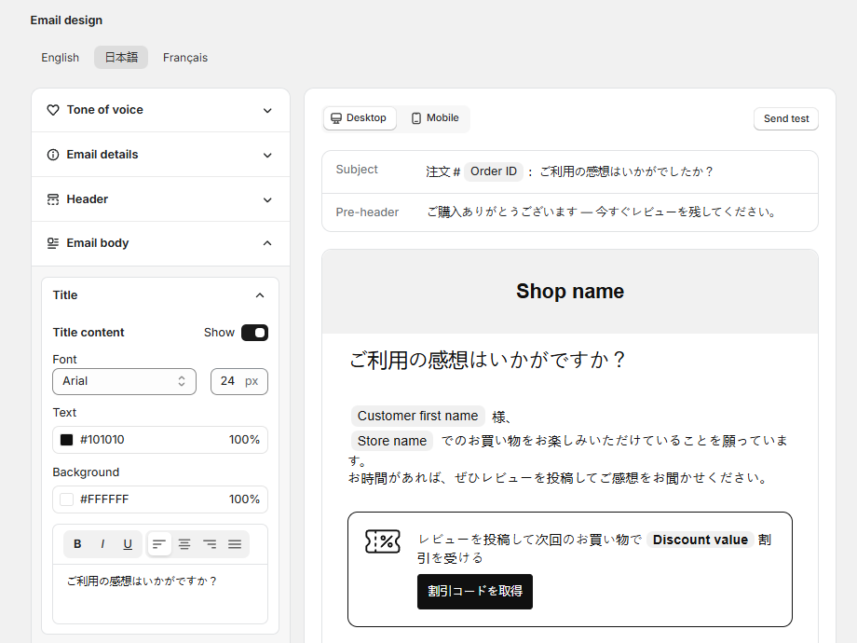Toggle the Title content Show switch
The image size is (857, 643).
[254, 333]
